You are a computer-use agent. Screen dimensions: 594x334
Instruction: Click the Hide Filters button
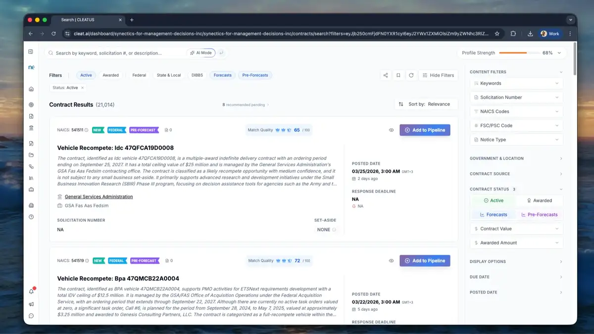pyautogui.click(x=438, y=75)
